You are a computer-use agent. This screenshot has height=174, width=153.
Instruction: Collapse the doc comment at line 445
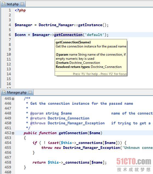[13, 99]
